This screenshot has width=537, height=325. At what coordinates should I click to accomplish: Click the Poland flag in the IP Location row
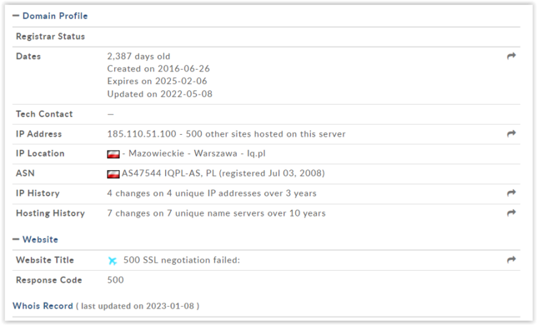click(113, 154)
